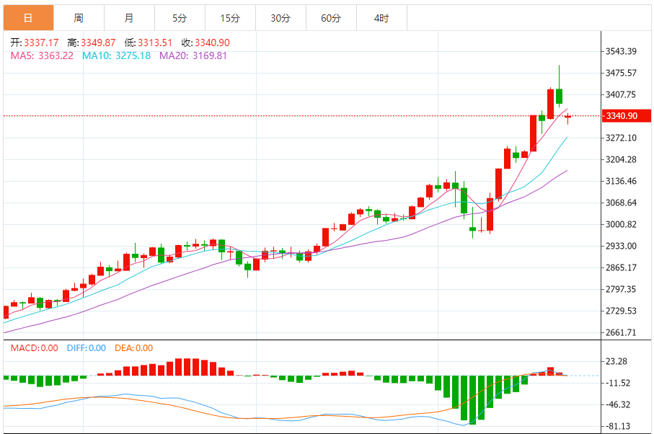The width and height of the screenshot is (654, 434).
Task: Click the DIFF:0.00 indicator label
Action: [87, 348]
